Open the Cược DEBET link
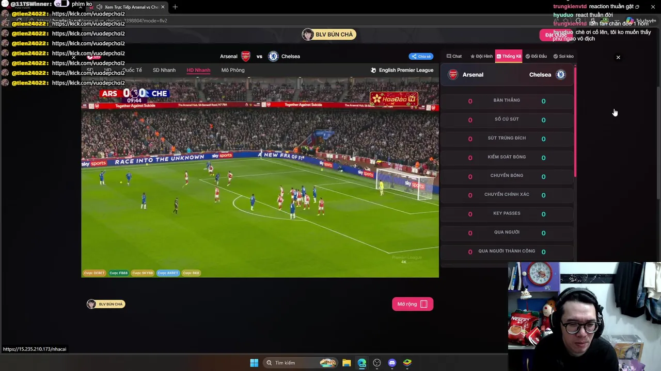 94,273
